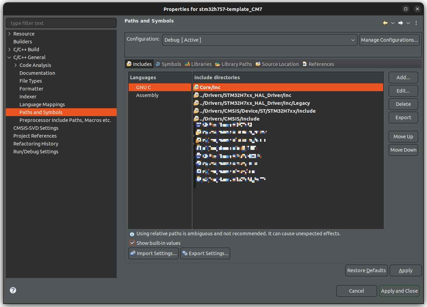This screenshot has width=427, height=307.
Task: Click the Apply button
Action: pyautogui.click(x=406, y=270)
